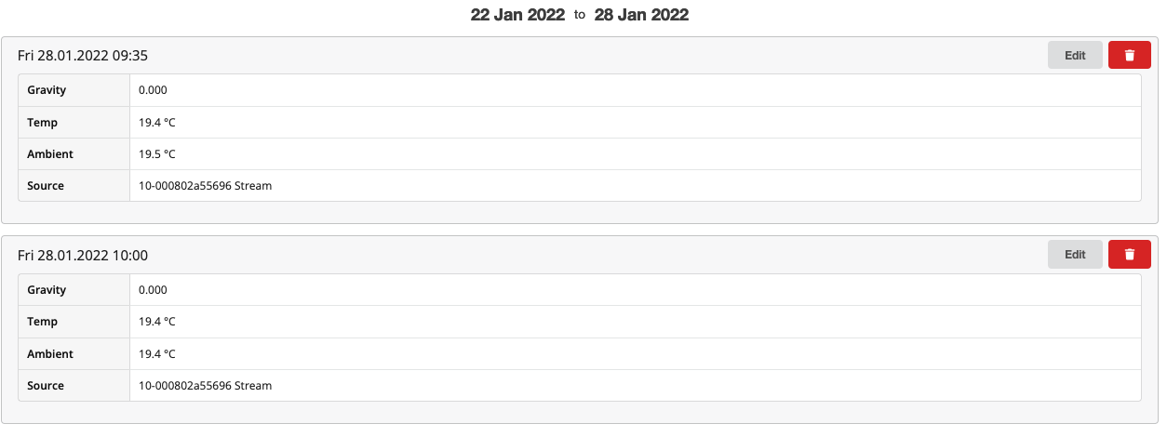1167x437 pixels.
Task: Select the Temp value in the 09:35 entry
Action: (x=157, y=122)
